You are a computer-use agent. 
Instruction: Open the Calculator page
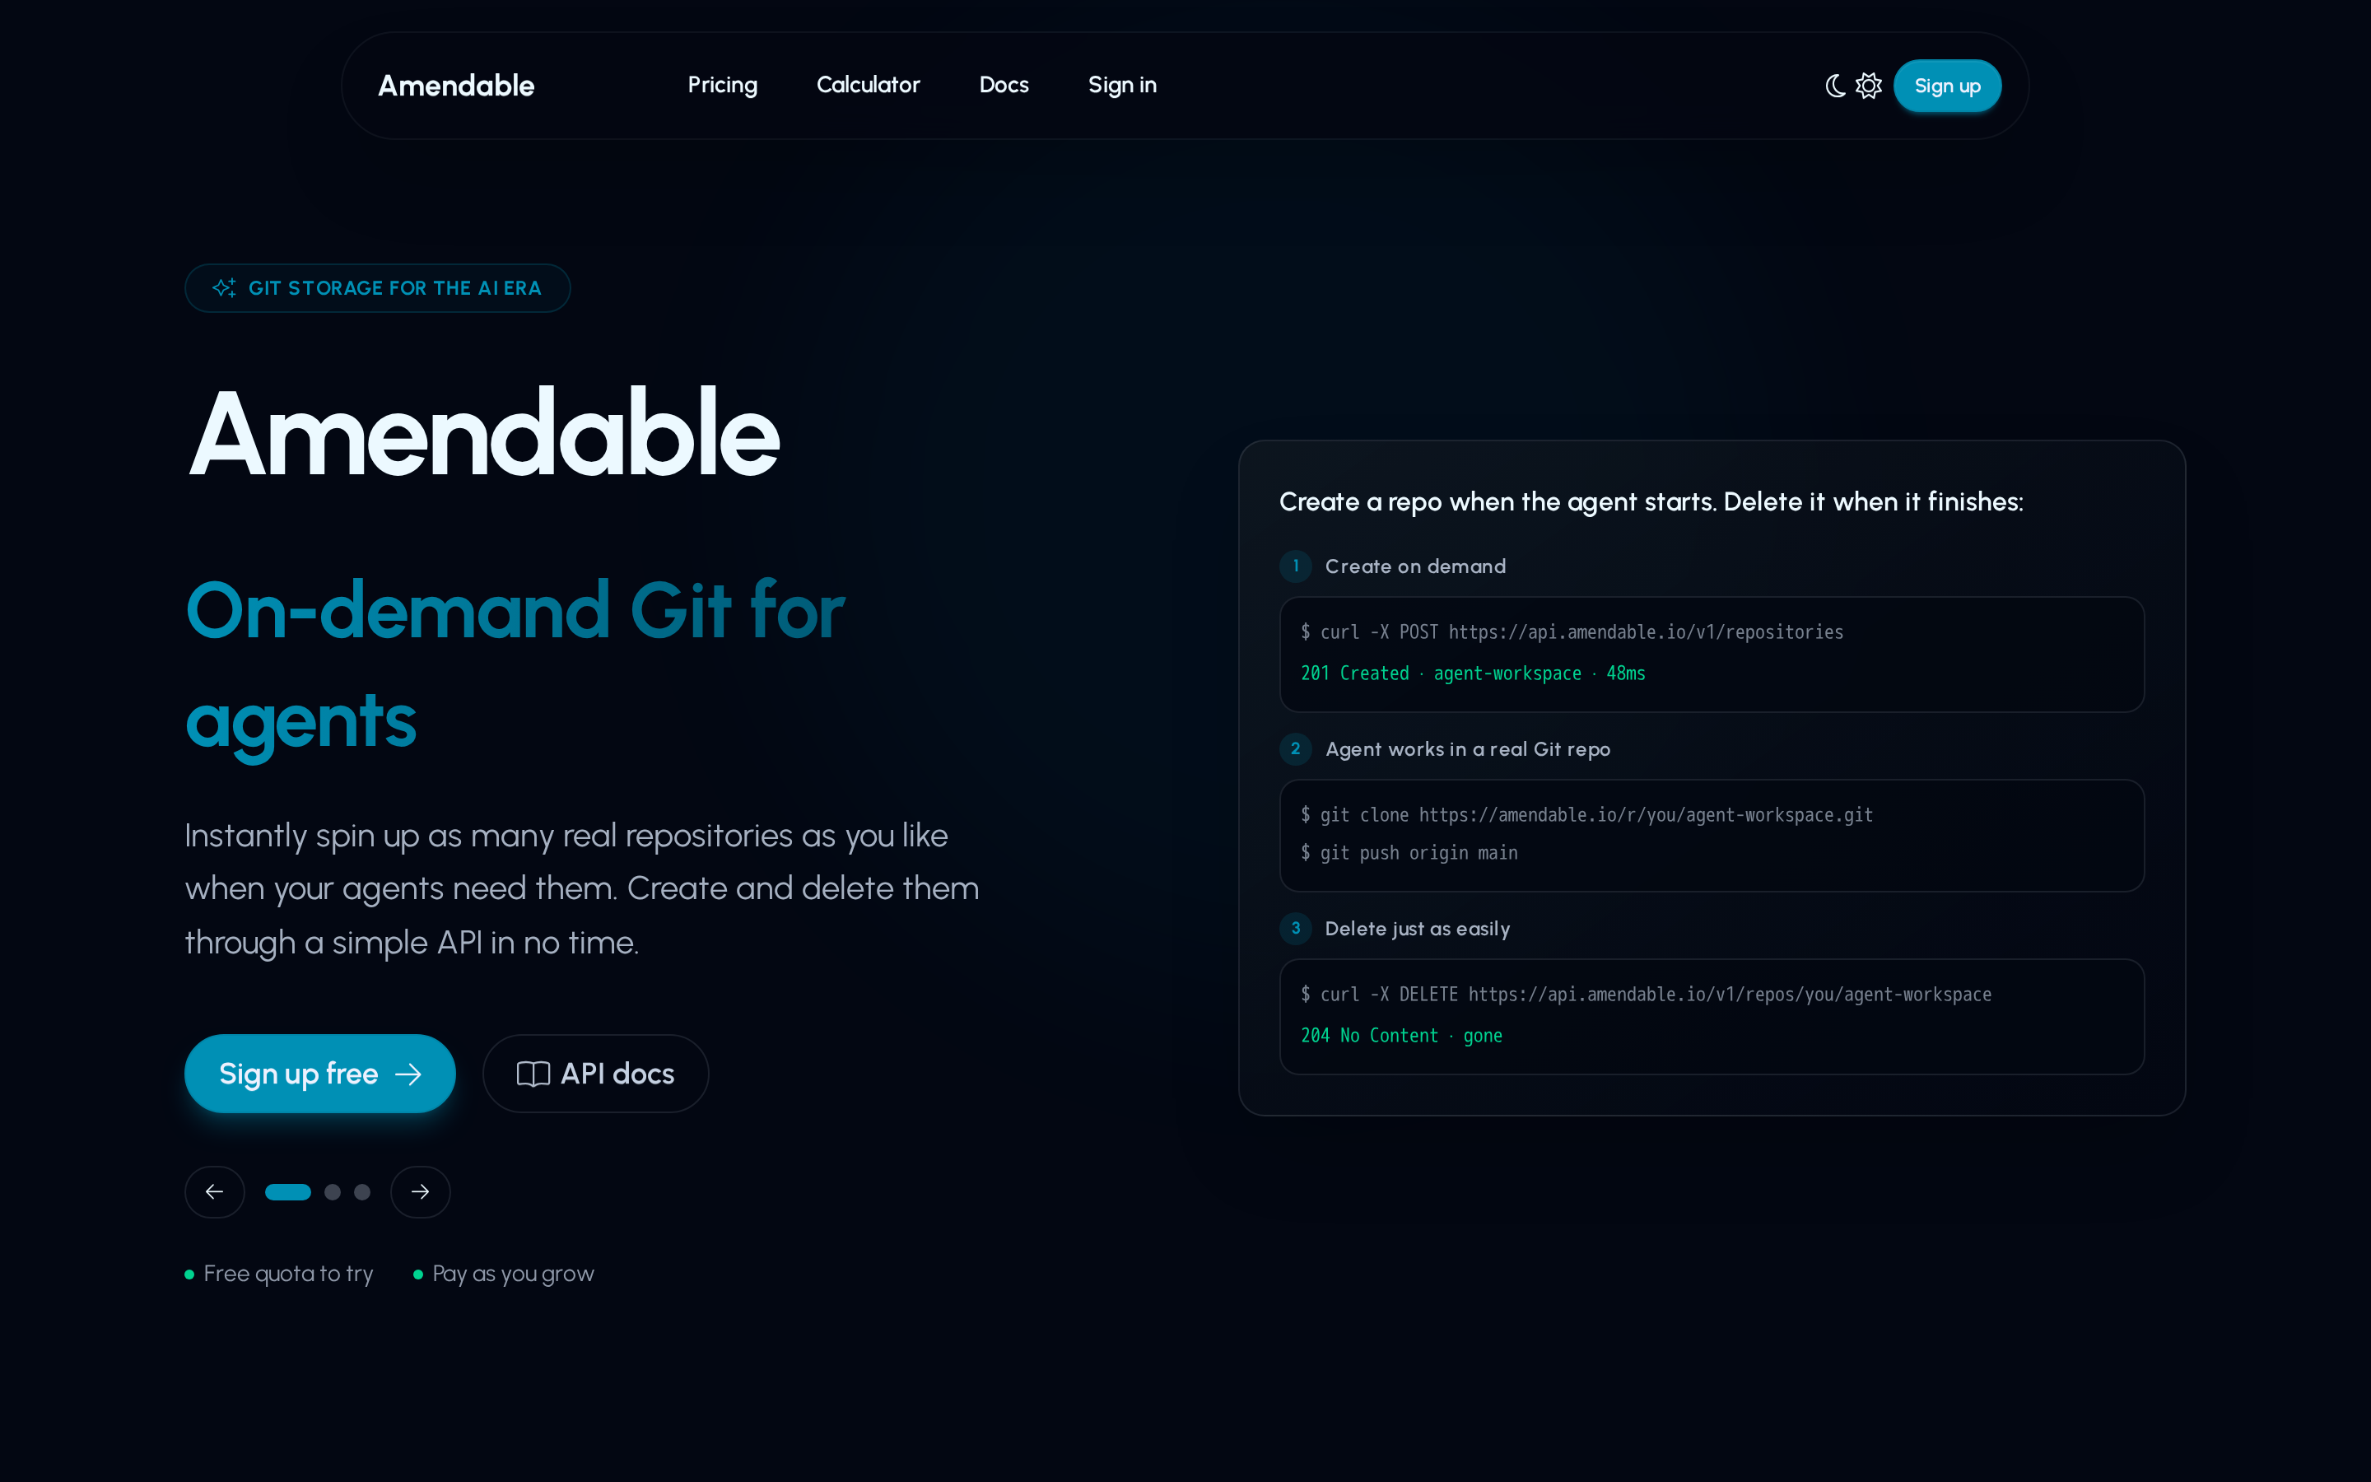coord(868,86)
